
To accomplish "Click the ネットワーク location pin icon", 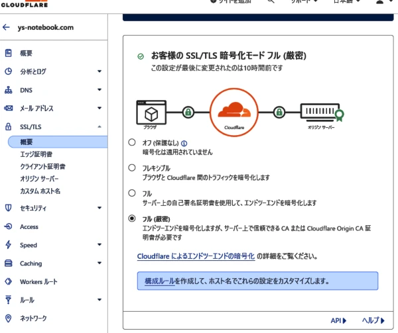I will (x=8, y=318).
